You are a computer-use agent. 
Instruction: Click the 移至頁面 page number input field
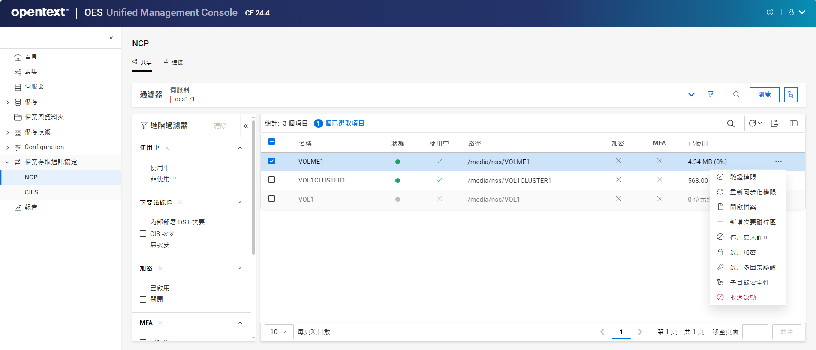pyautogui.click(x=755, y=332)
